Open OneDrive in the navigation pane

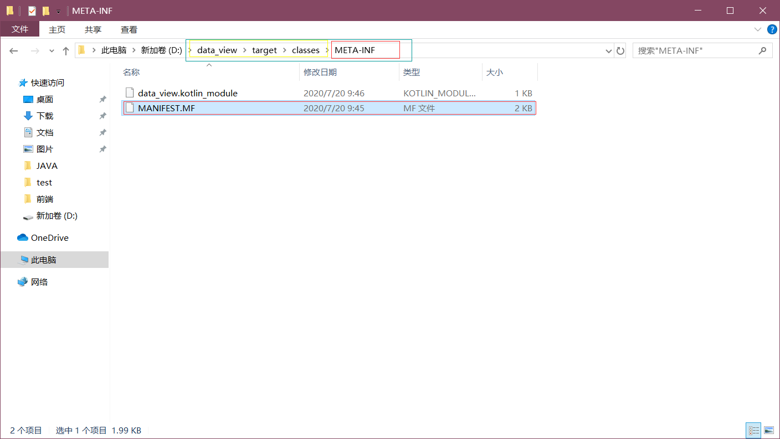tap(50, 237)
